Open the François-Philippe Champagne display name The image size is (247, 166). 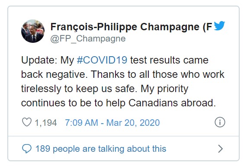[131, 27]
